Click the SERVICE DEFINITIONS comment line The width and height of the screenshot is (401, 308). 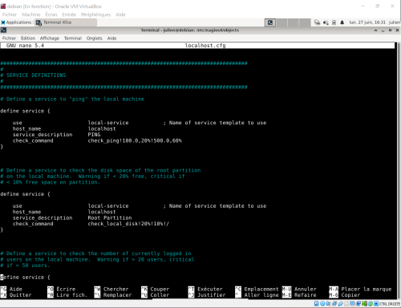pyautogui.click(x=33, y=75)
